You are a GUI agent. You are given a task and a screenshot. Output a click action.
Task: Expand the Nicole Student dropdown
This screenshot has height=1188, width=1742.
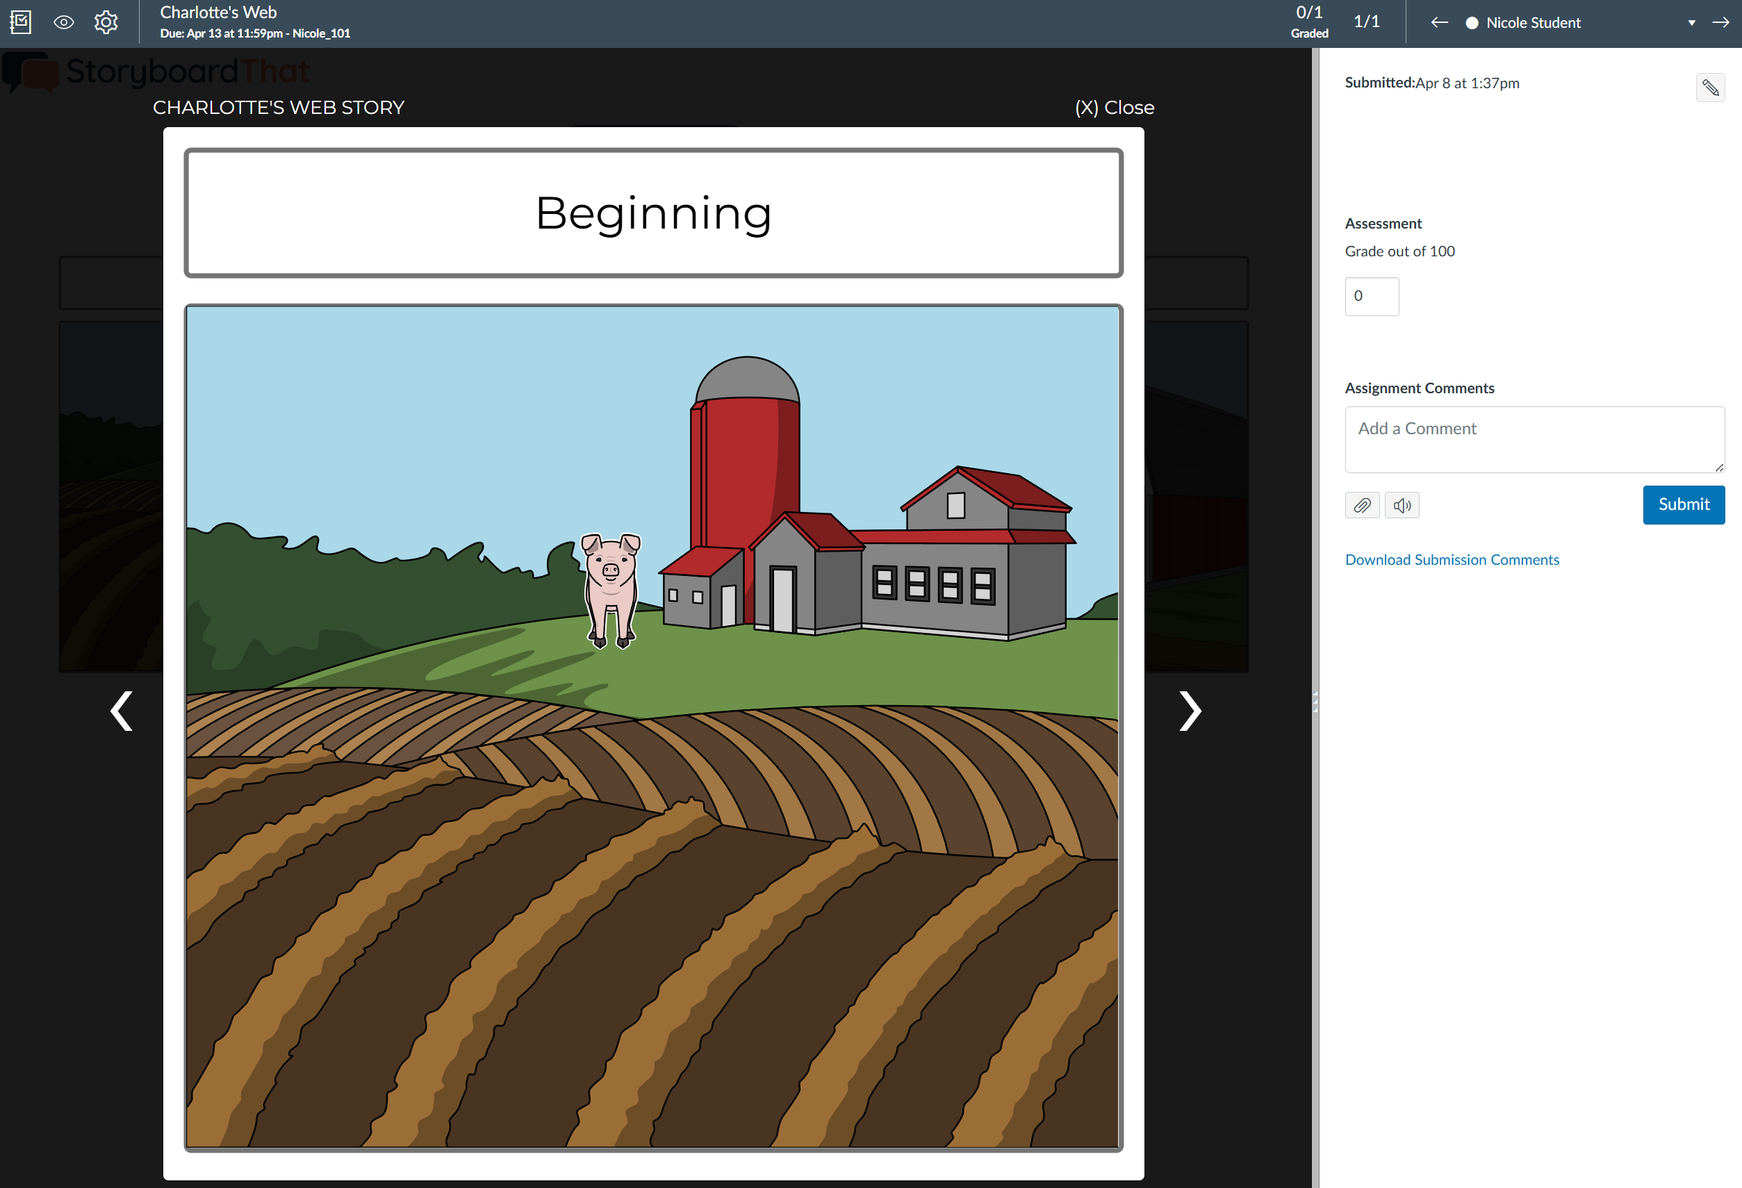[x=1691, y=22]
